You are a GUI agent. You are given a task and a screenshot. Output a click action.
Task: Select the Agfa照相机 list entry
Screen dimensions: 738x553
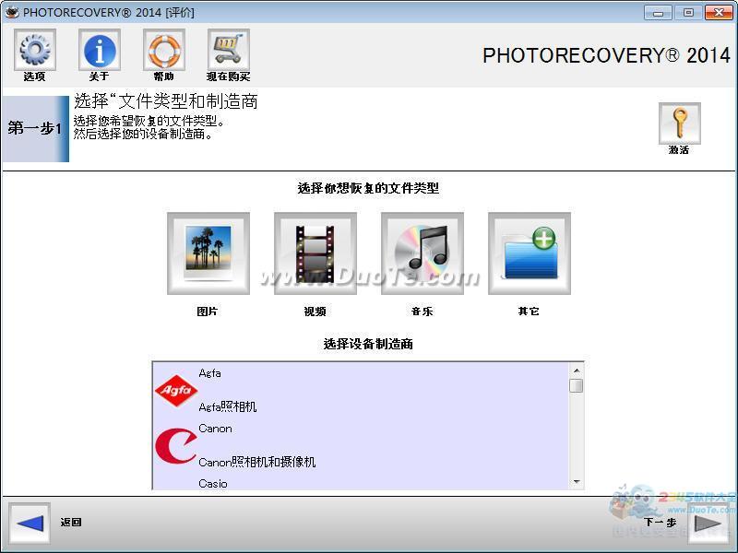coord(227,406)
